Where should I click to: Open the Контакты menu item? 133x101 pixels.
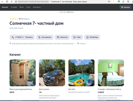coord(37,7)
